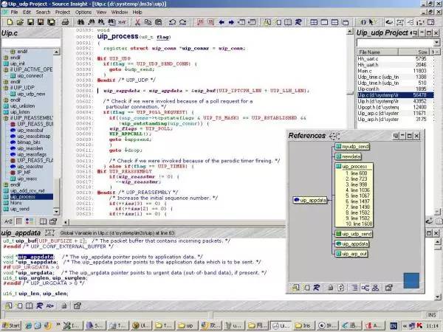This screenshot has width=443, height=332.
Task: Click line 1497 reference in uip_process
Action: click(357, 201)
